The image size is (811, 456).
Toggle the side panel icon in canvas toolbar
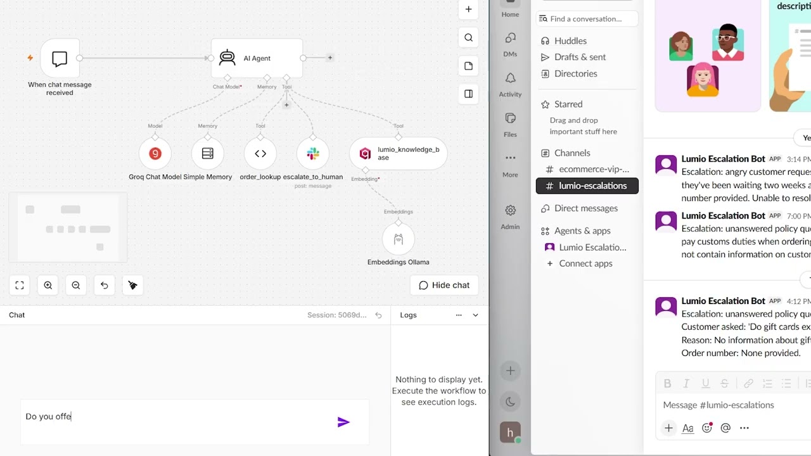point(468,94)
